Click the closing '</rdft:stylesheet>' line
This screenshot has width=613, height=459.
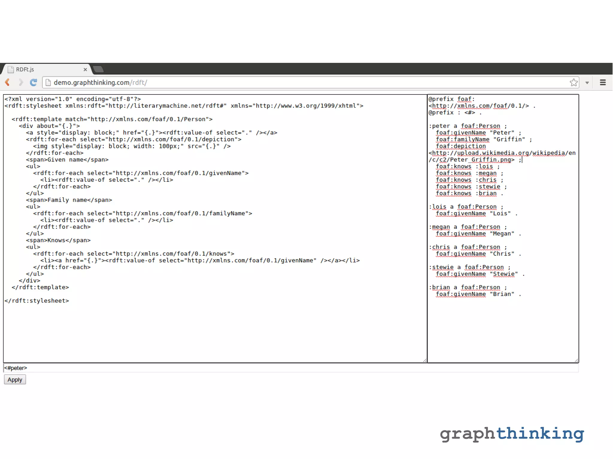(37, 301)
